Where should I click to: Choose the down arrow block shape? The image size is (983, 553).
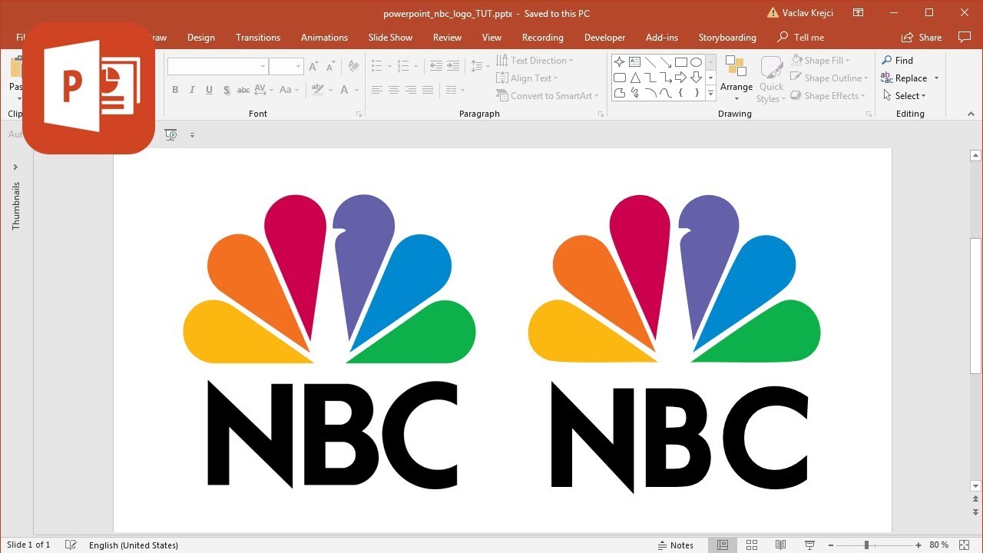[697, 78]
